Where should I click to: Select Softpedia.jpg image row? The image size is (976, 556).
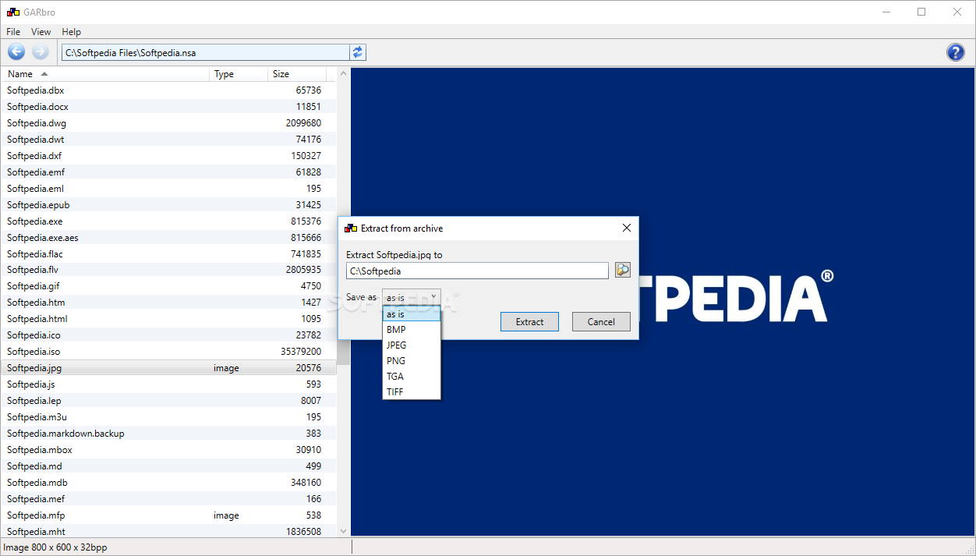coord(169,368)
